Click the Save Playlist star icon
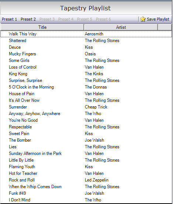The height and width of the screenshot is (204, 173). (143, 19)
